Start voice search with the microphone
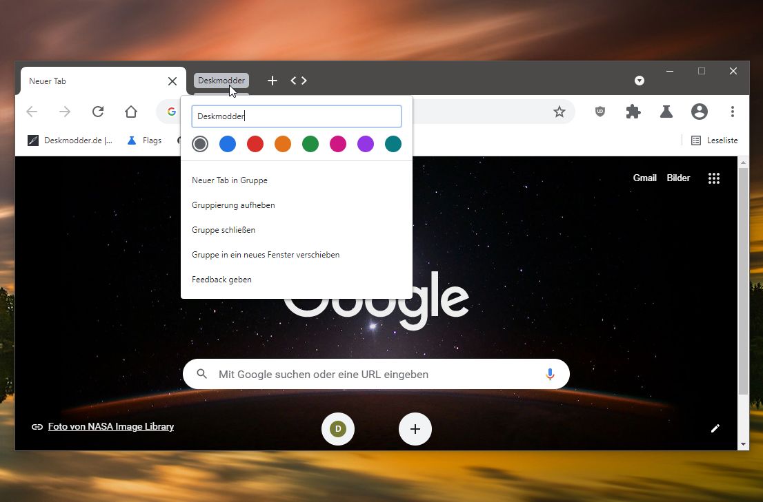This screenshot has height=502, width=763. (x=550, y=374)
